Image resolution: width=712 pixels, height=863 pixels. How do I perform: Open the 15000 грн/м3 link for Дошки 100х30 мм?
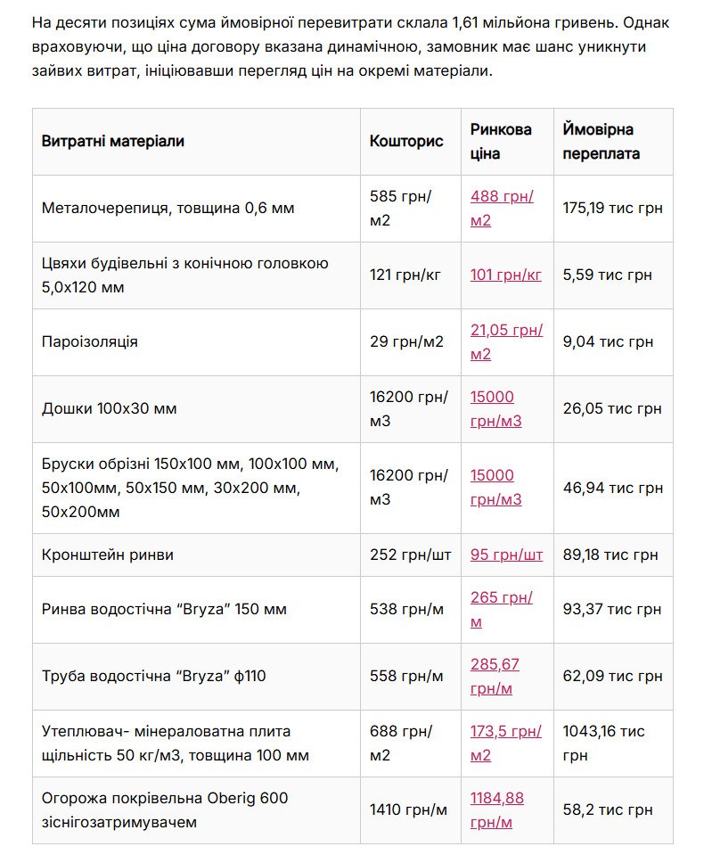coord(495,408)
